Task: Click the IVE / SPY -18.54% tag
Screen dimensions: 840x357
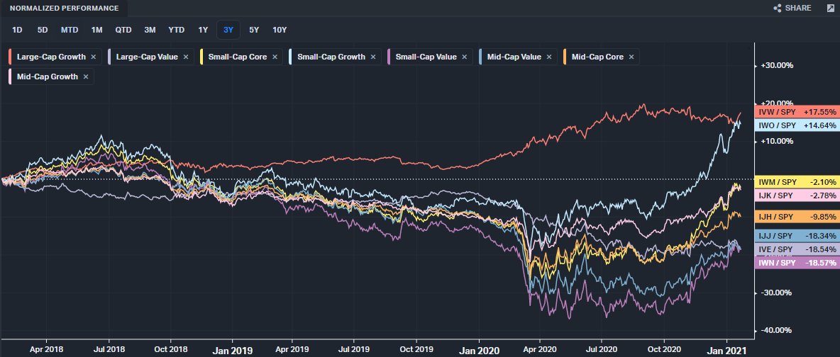Action: [x=797, y=249]
